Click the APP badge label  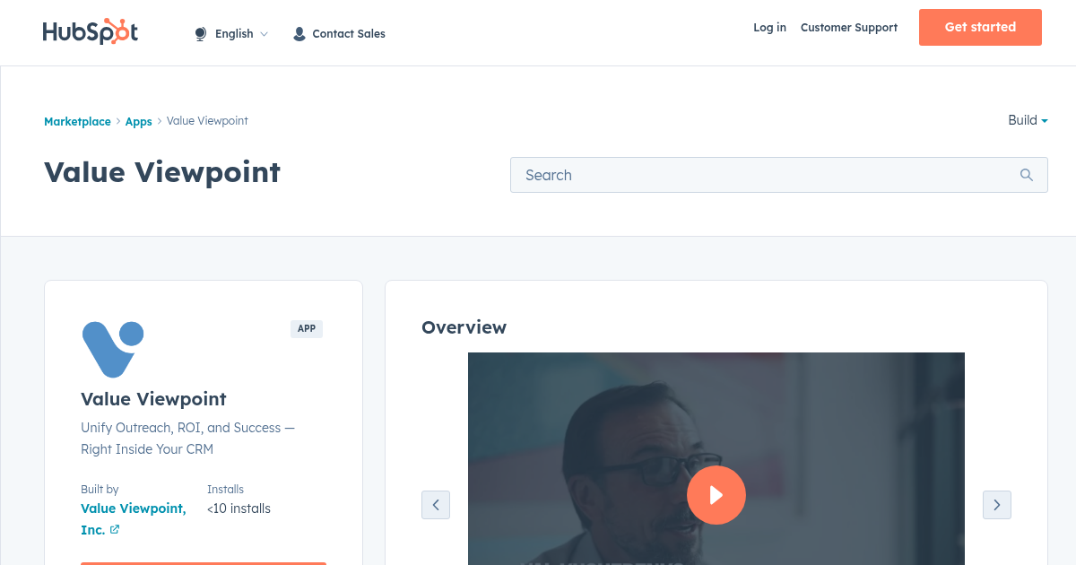point(307,329)
